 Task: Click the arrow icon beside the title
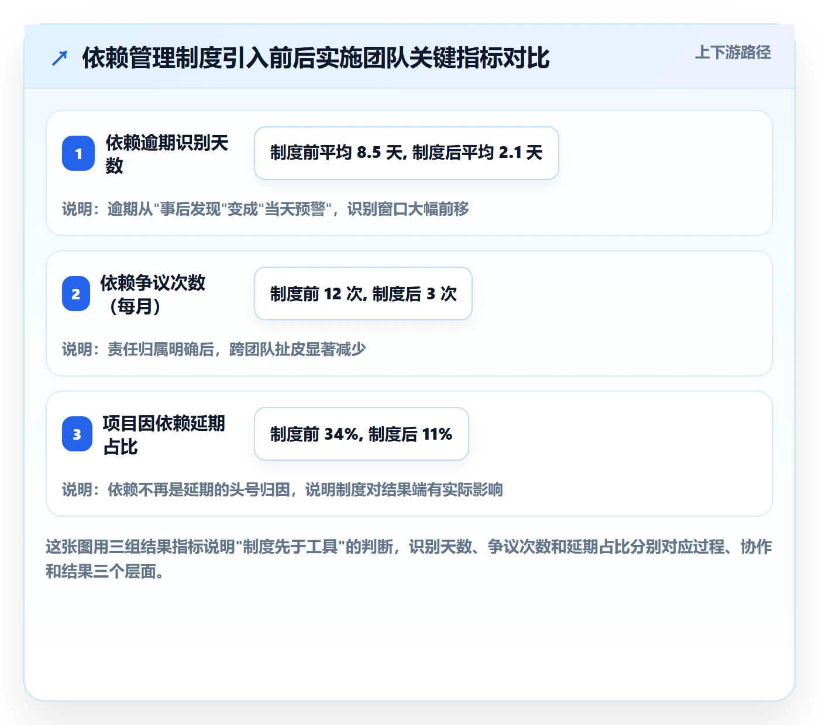[x=60, y=58]
